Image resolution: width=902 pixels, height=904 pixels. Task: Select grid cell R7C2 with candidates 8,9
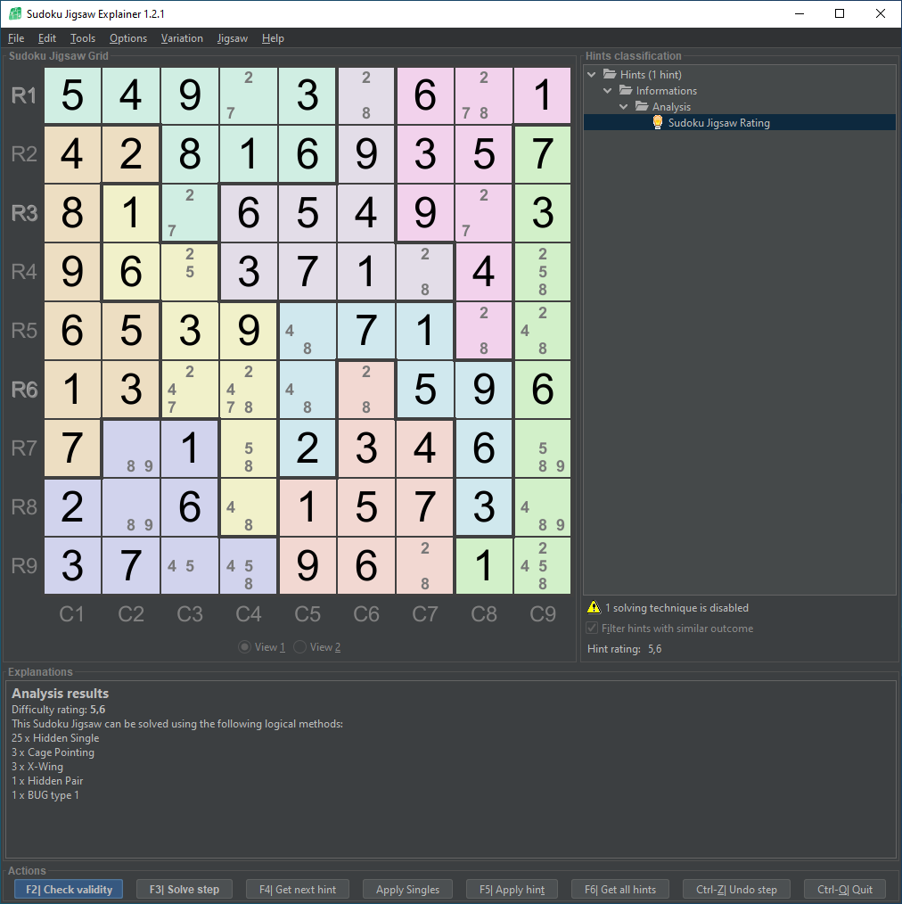[131, 448]
